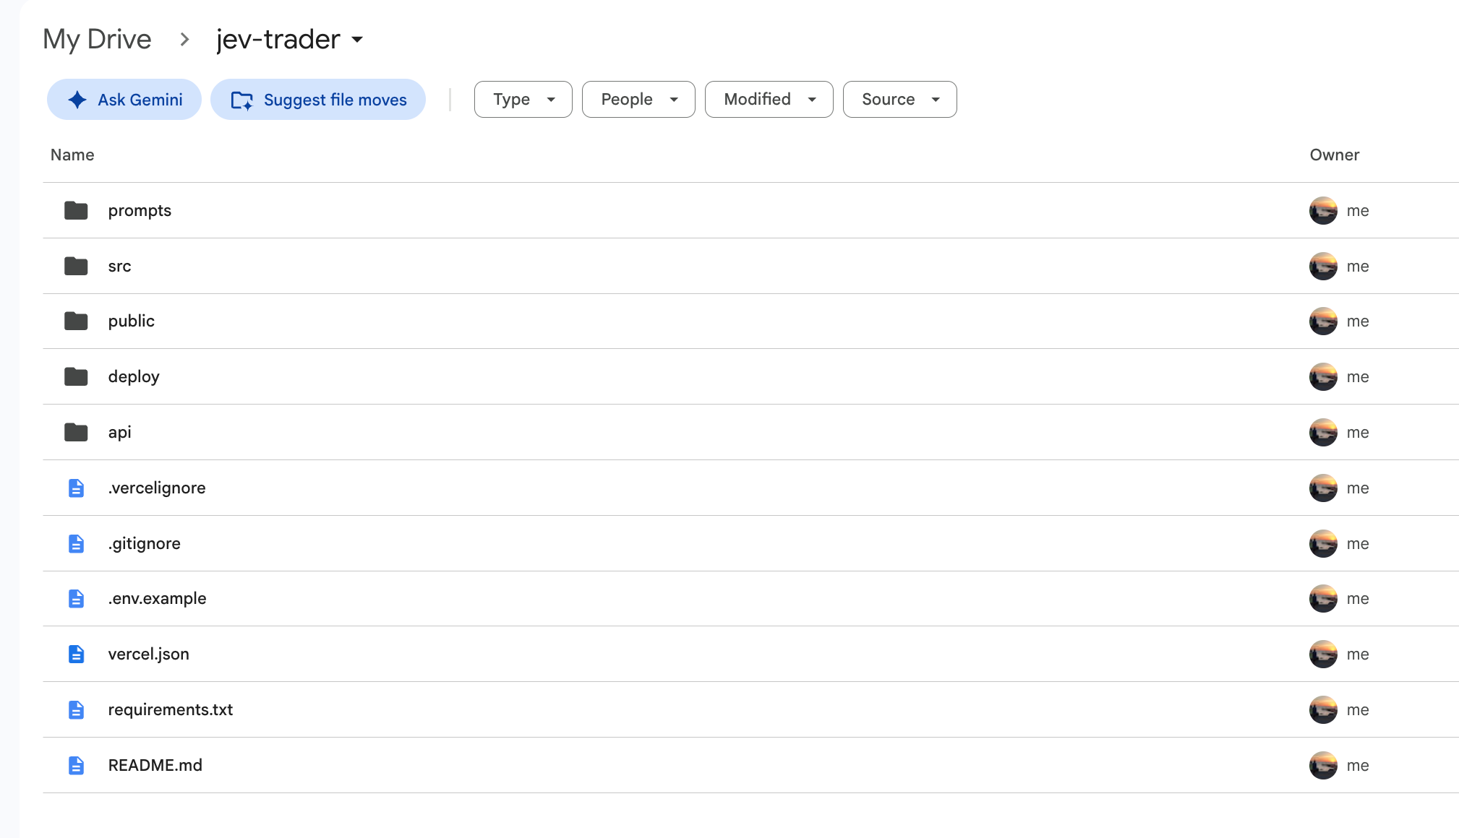This screenshot has height=838, width=1459.
Task: Open the People filter dropdown
Action: coord(638,99)
